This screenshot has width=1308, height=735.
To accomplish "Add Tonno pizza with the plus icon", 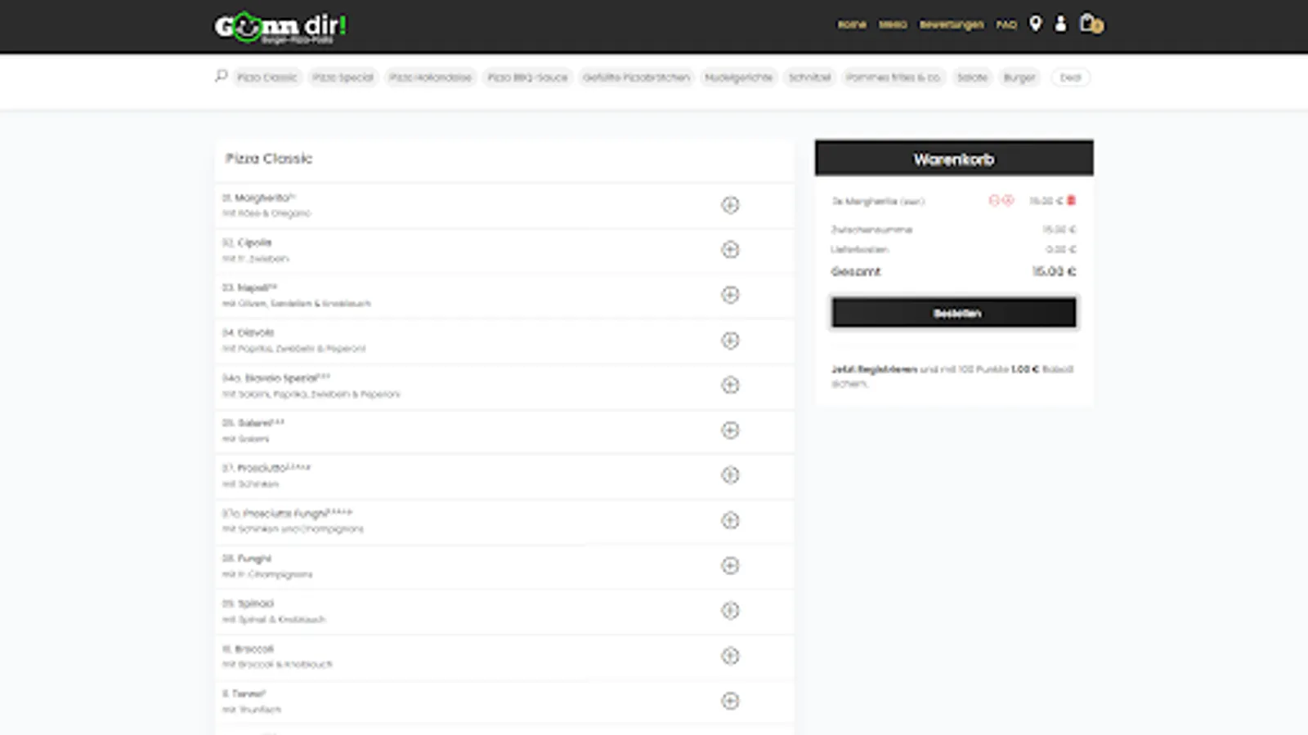I will point(730,701).
